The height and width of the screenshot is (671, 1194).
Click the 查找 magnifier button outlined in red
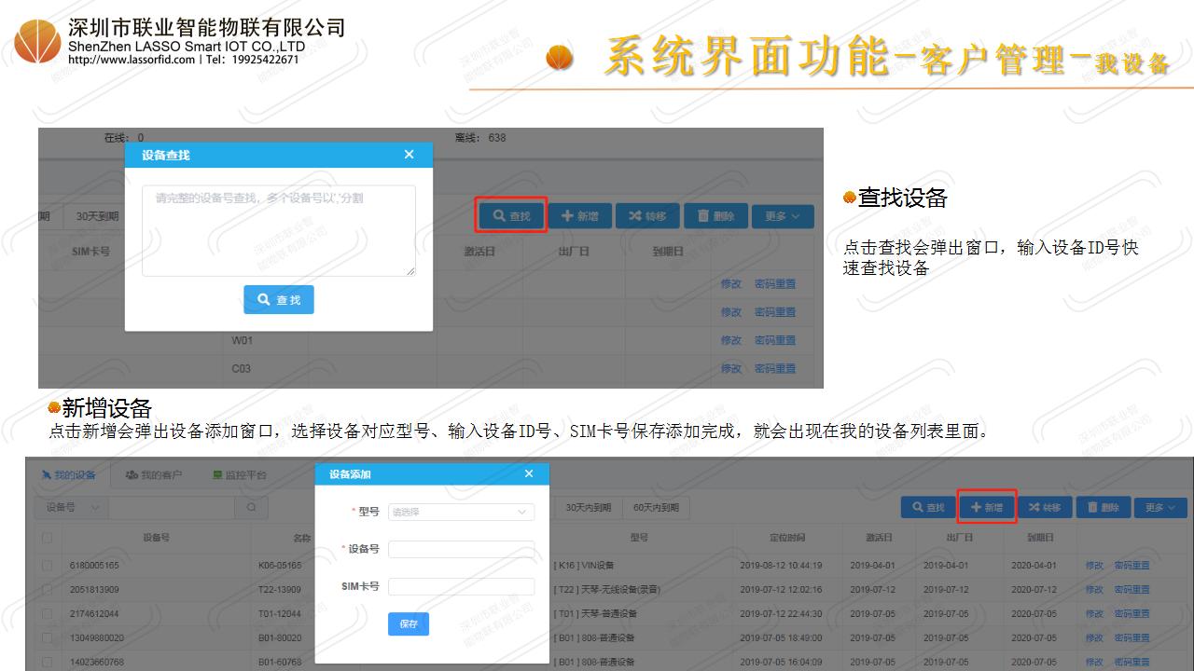(510, 216)
